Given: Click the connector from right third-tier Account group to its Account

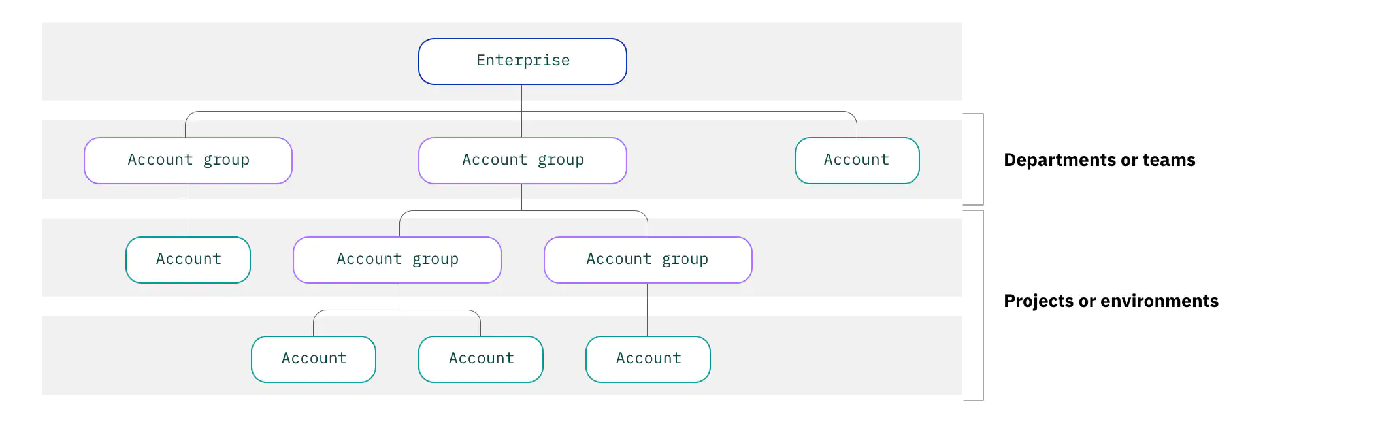Looking at the screenshot, I should (647, 310).
